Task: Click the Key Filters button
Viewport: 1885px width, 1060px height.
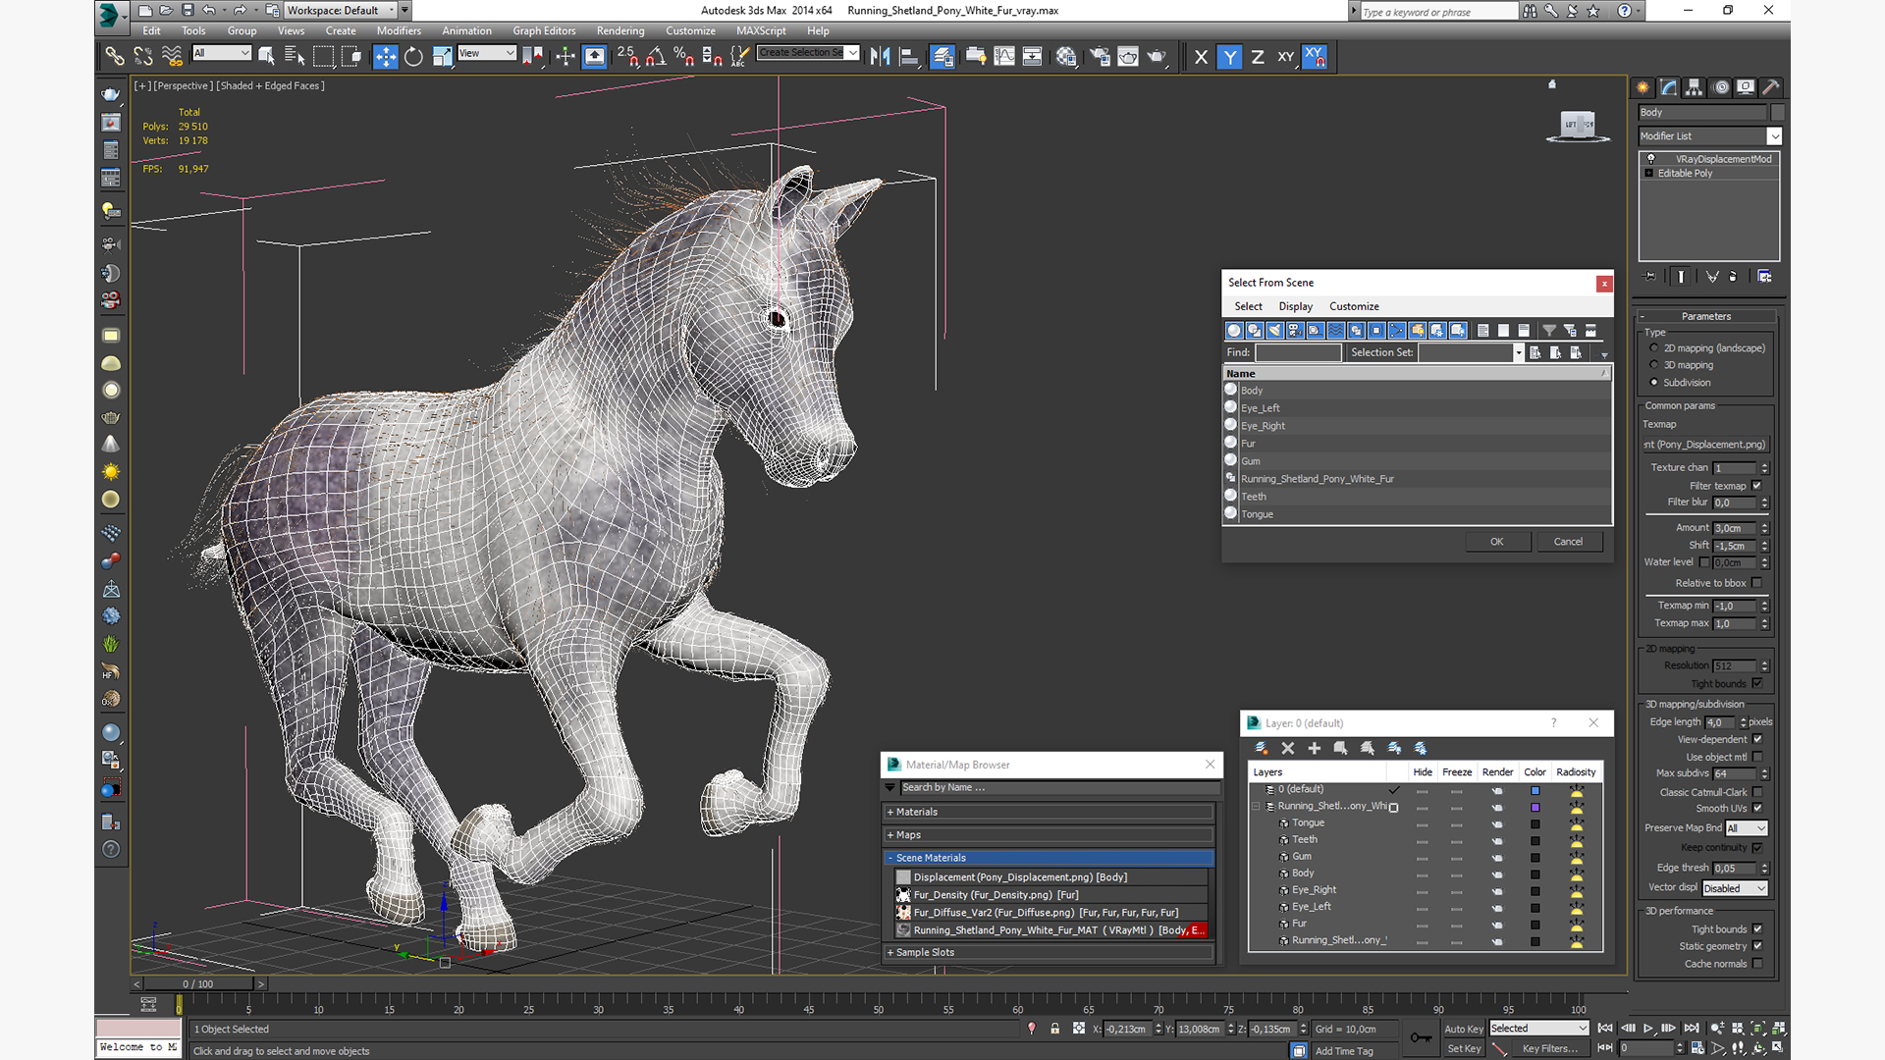Action: [x=1549, y=1048]
